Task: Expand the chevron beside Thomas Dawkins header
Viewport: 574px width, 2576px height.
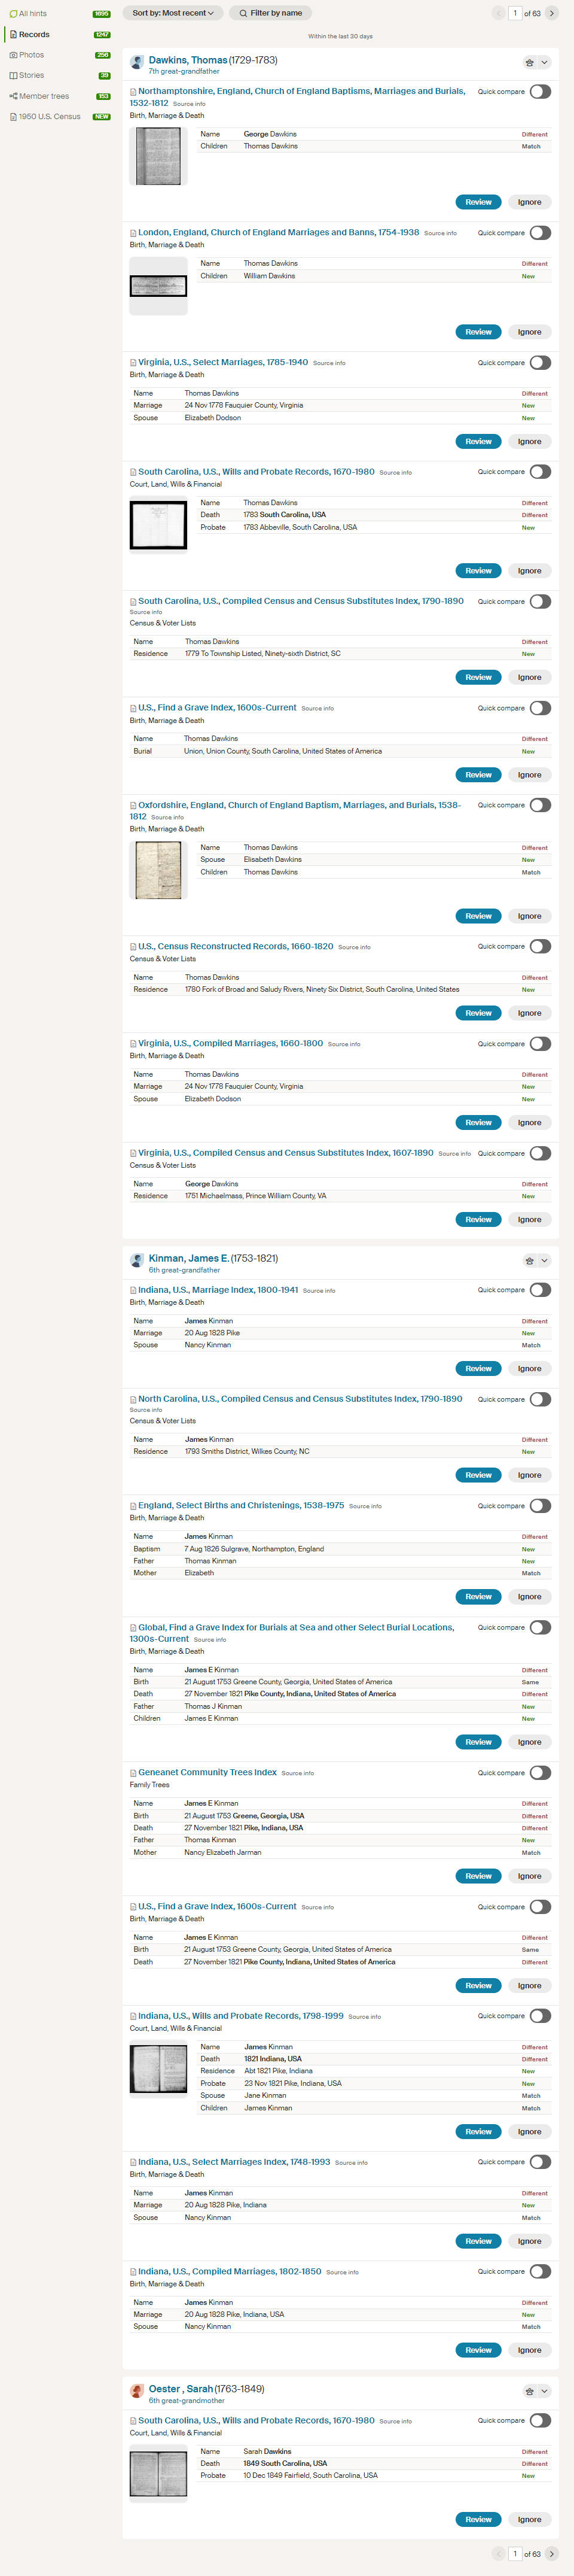Action: click(544, 62)
